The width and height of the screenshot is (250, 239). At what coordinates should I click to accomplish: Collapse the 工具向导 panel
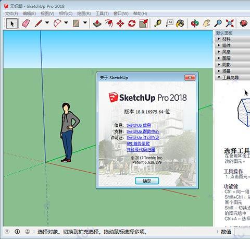pyautogui.click(x=232, y=77)
